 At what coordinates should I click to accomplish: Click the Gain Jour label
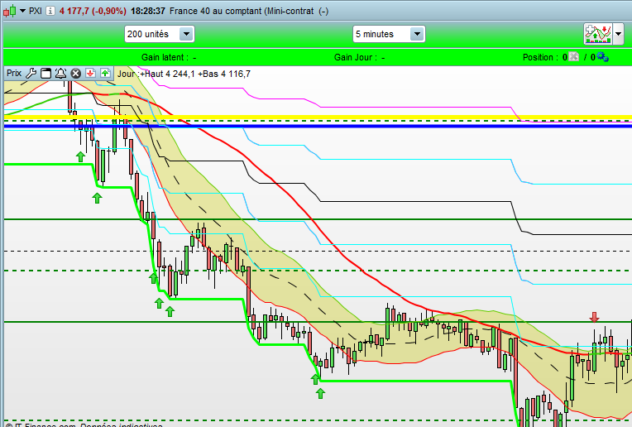[355, 57]
